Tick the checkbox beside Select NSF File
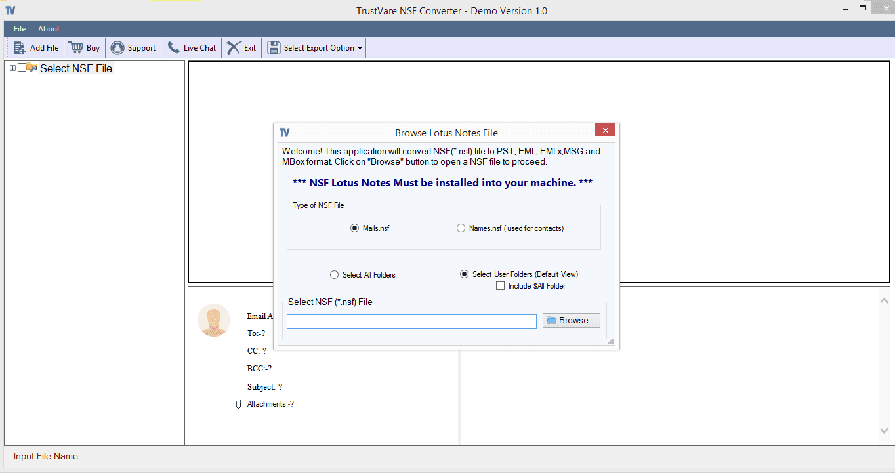Screen dimensions: 895x473 (x=22, y=66)
